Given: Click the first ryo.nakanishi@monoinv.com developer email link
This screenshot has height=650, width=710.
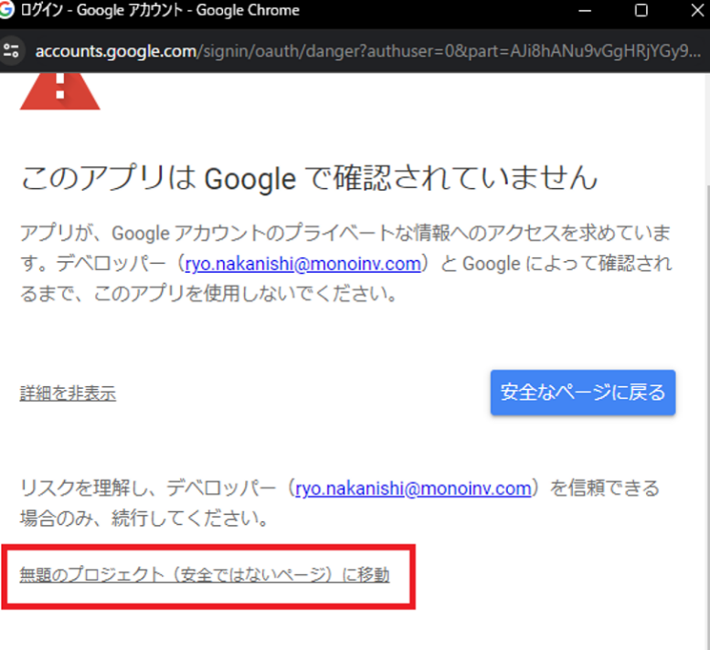Looking at the screenshot, I should 303,264.
